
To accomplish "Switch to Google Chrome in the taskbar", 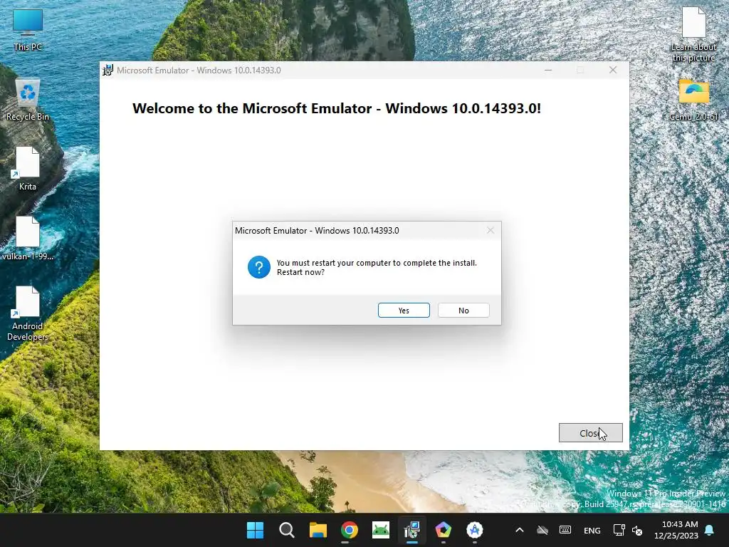I will coord(349,530).
